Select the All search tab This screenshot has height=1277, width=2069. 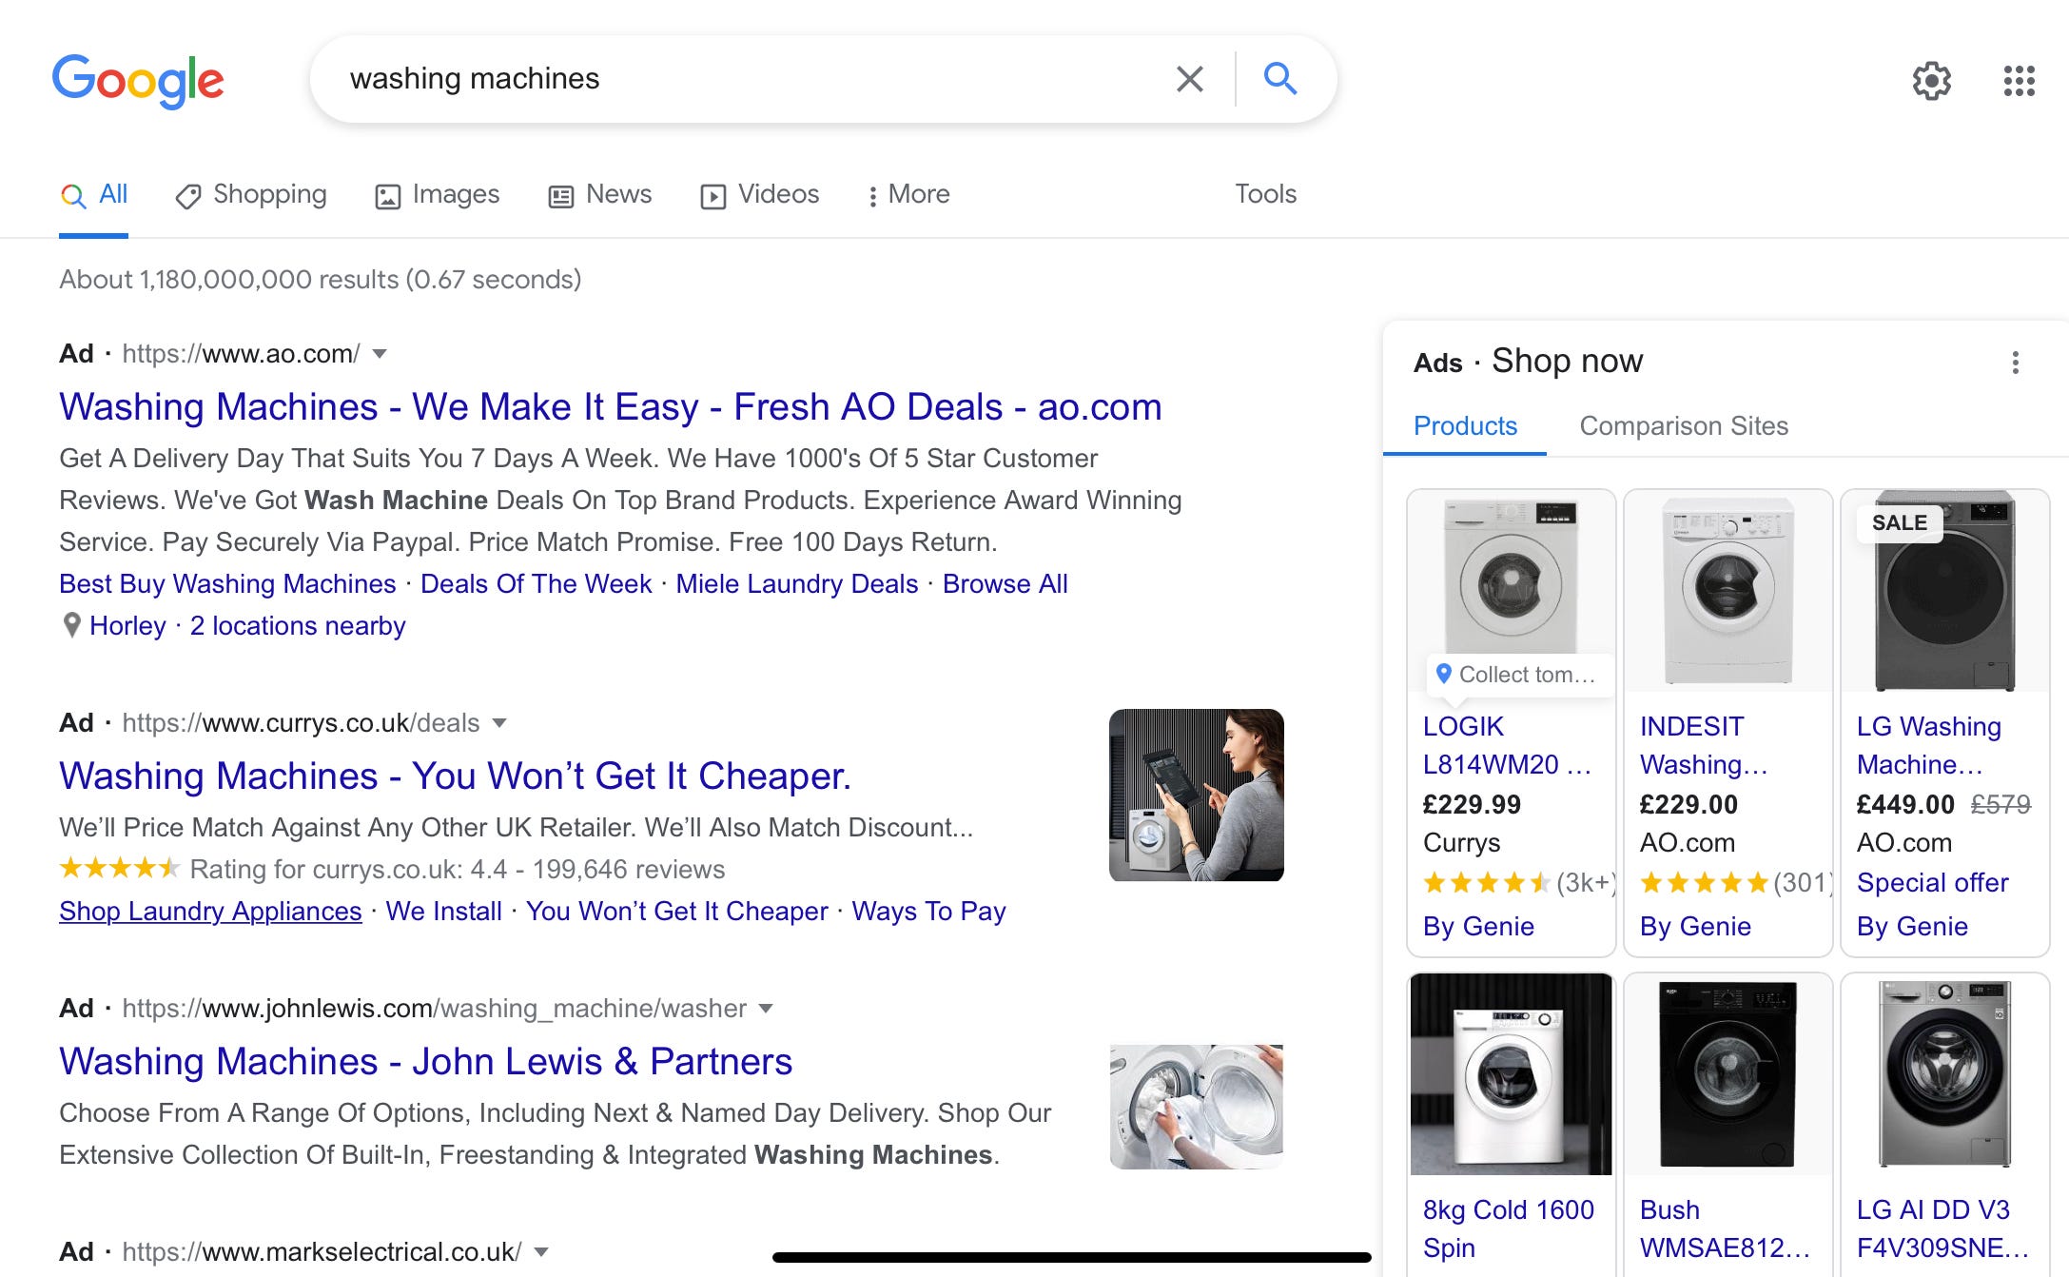93,195
